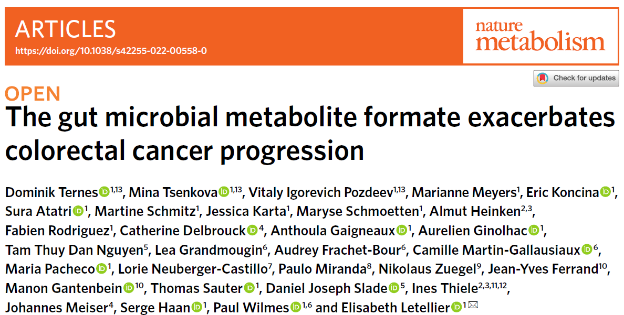Image resolution: width=624 pixels, height=315 pixels.
Task: Open Paul Wilmes's ORCID icon
Action: pos(296,308)
